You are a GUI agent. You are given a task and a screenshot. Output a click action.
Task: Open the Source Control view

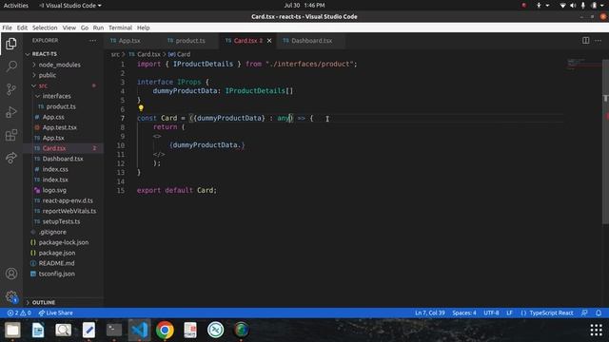[11, 89]
